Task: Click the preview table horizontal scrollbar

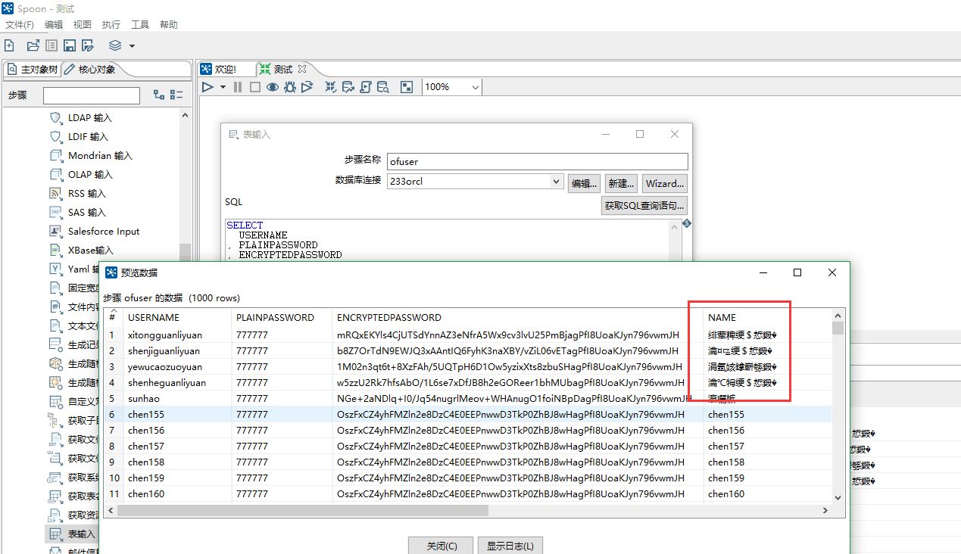Action: click(x=303, y=511)
